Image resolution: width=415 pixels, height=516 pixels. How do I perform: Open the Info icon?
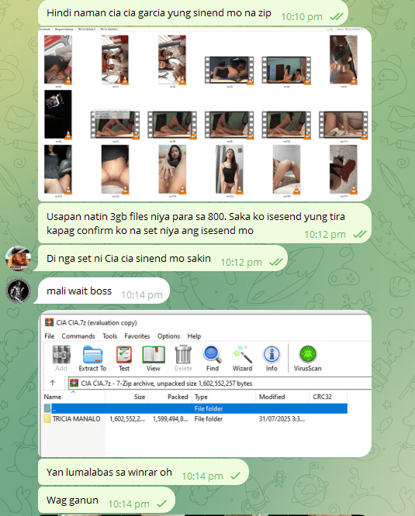click(x=271, y=355)
